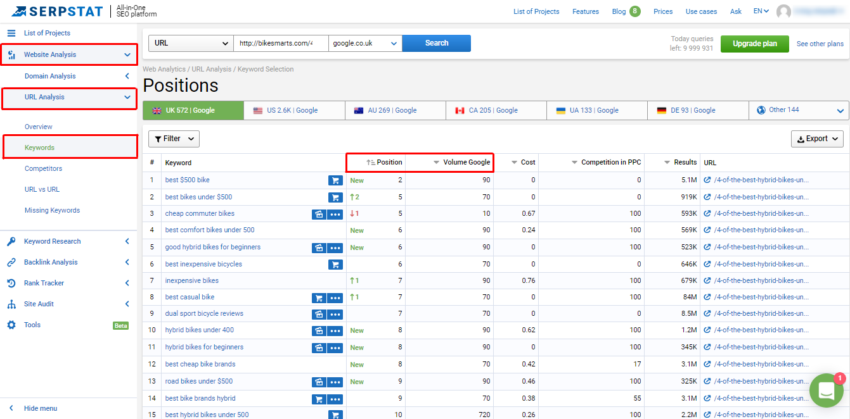Select Competitors in the sidebar menu
The width and height of the screenshot is (850, 419).
(43, 168)
